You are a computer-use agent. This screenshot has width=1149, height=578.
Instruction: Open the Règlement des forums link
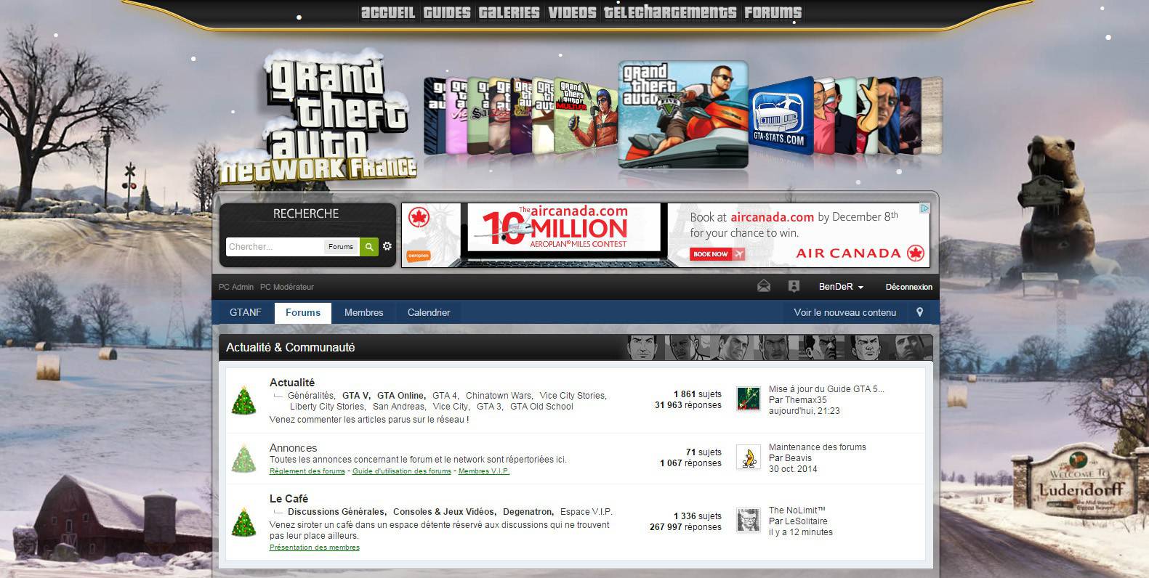pos(307,471)
